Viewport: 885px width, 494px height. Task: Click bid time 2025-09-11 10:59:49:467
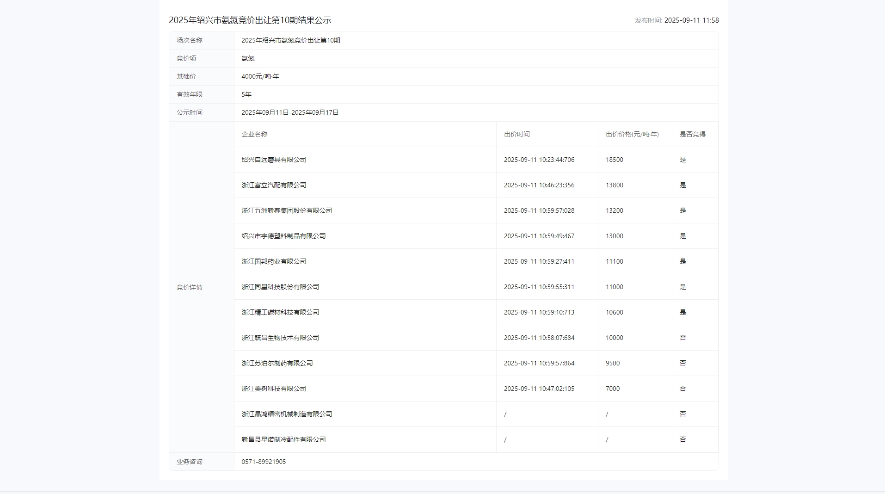(539, 236)
